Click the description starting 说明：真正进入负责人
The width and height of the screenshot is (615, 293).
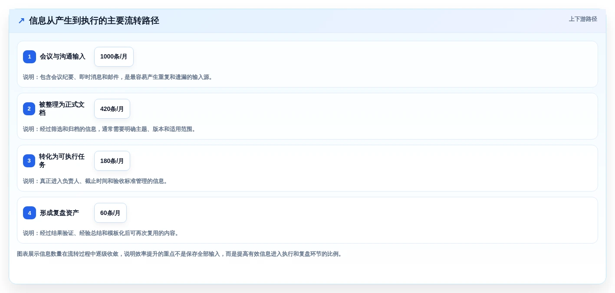click(96, 181)
